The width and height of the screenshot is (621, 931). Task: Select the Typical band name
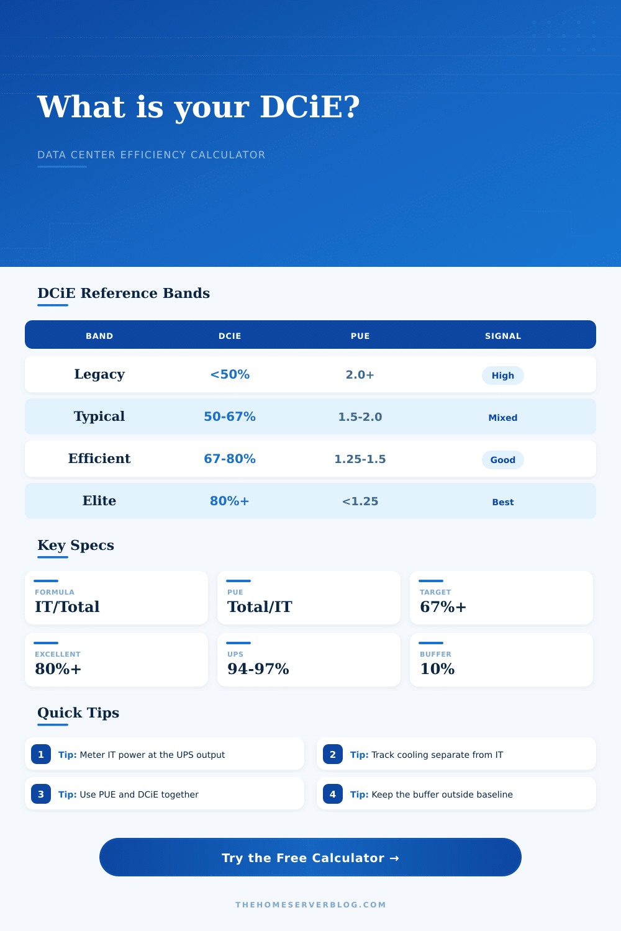pos(99,416)
